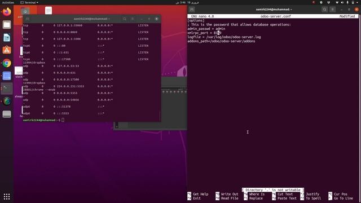Click the 224.0.0.251:5353 udp row
Viewport: 361px width, 203px height.
pos(68,86)
